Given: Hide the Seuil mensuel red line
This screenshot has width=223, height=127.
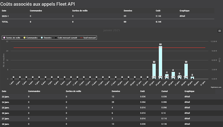Looking at the screenshot, I should 88,38.
